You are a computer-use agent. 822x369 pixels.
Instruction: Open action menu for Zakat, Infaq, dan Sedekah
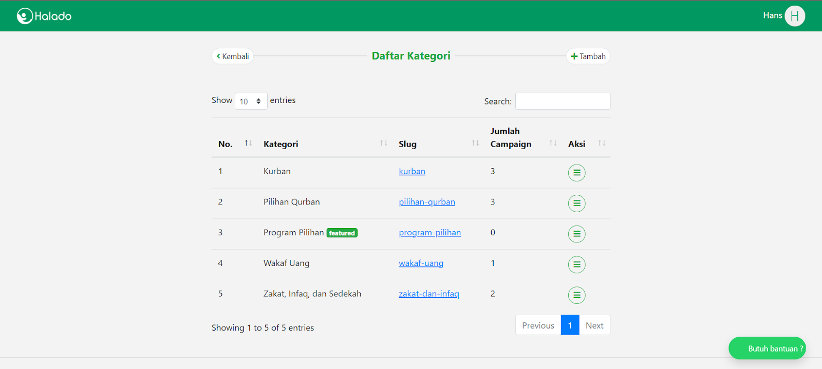tap(576, 295)
